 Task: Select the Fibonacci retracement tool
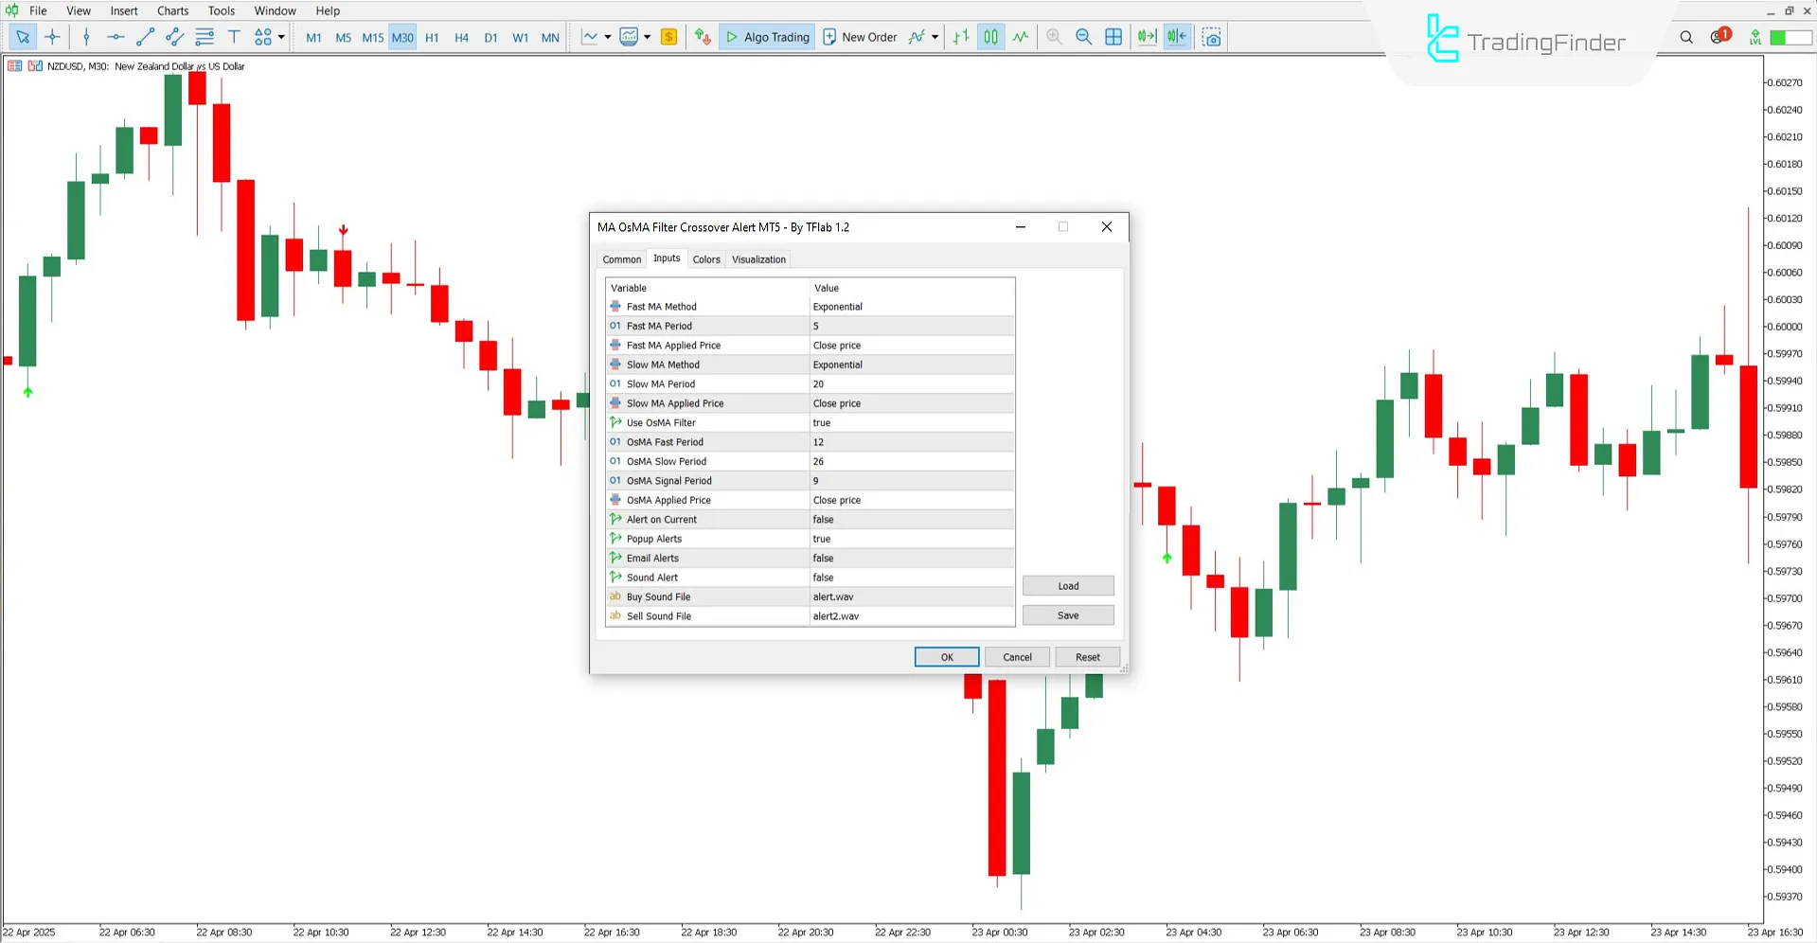[x=205, y=37]
